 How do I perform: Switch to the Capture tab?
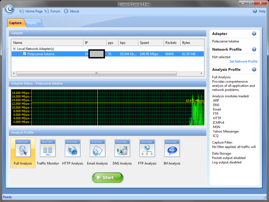[16, 23]
